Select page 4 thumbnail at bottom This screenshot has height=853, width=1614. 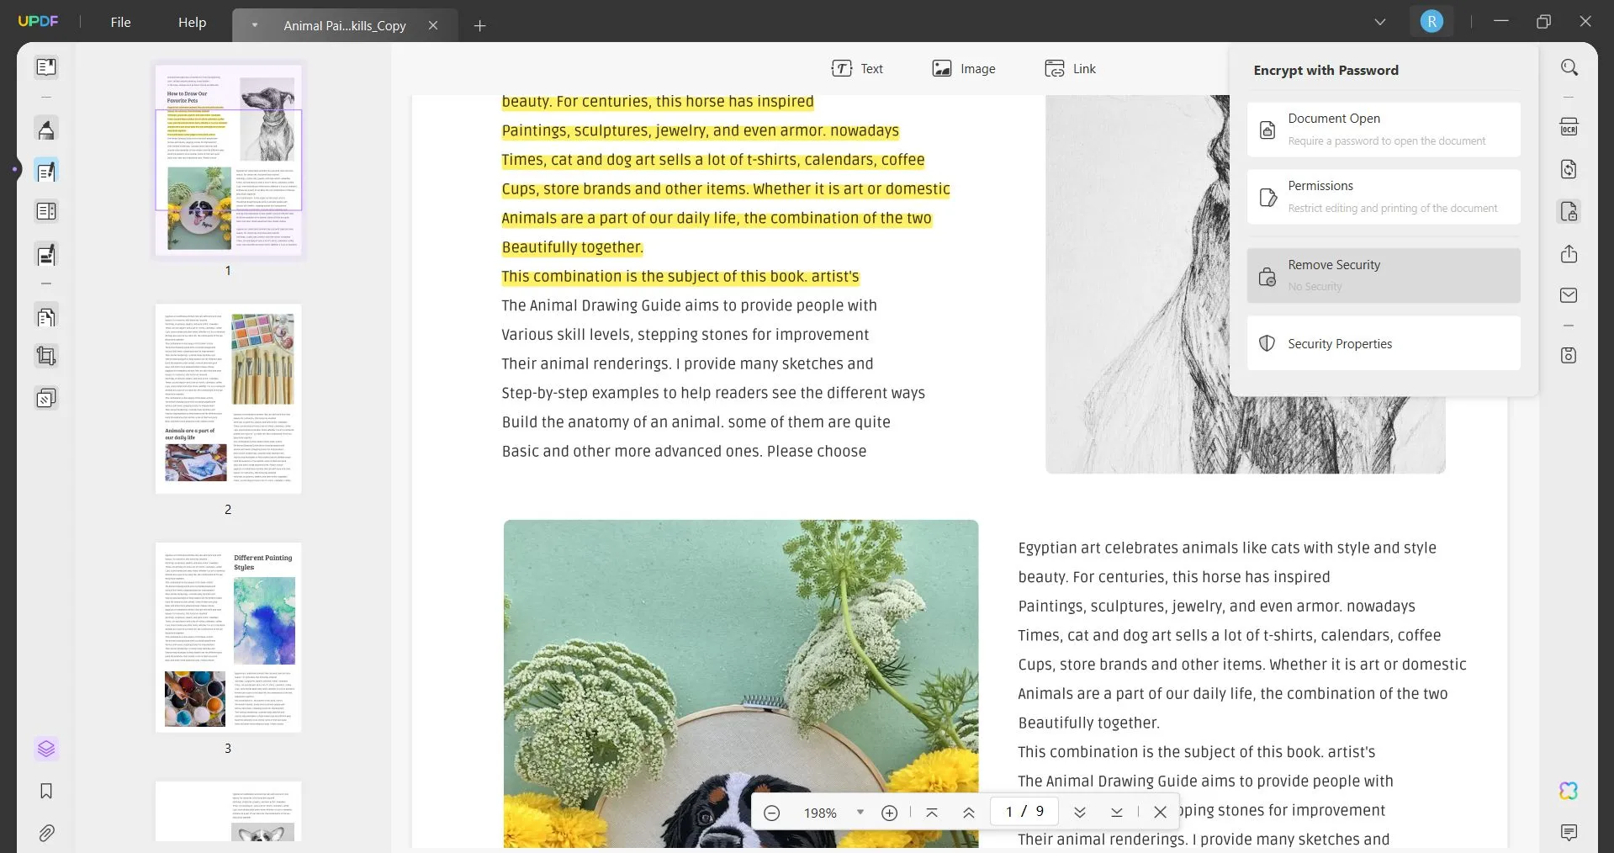pos(228,812)
